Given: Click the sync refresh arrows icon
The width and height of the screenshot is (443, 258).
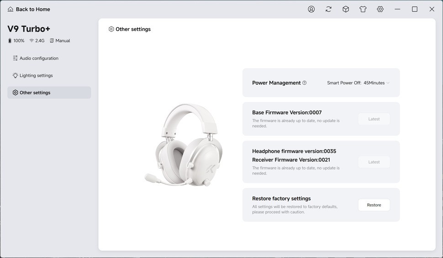Looking at the screenshot, I should click(x=328, y=9).
